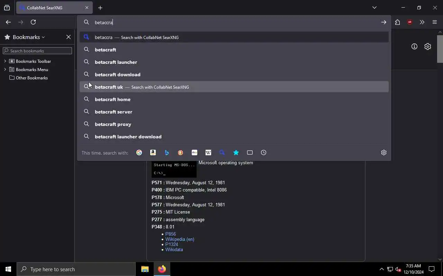The image size is (443, 276).
Task: Click the Go arrow in address bar
Action: [383, 22]
